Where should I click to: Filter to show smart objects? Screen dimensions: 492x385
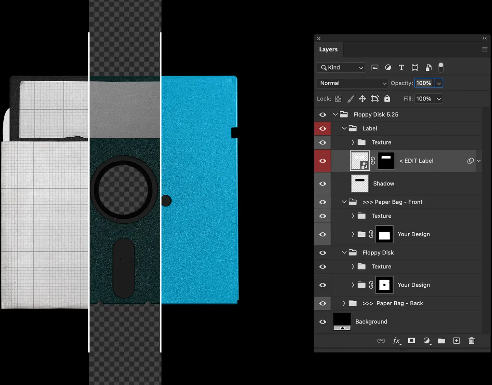coord(428,67)
